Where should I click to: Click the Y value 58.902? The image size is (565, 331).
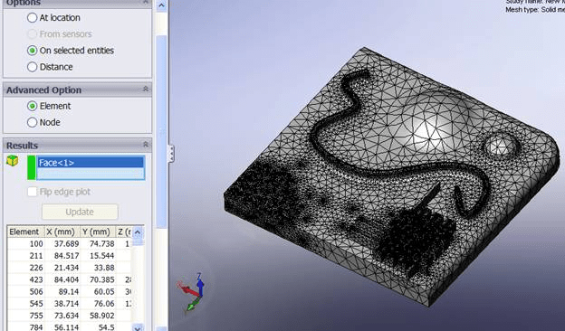click(102, 316)
